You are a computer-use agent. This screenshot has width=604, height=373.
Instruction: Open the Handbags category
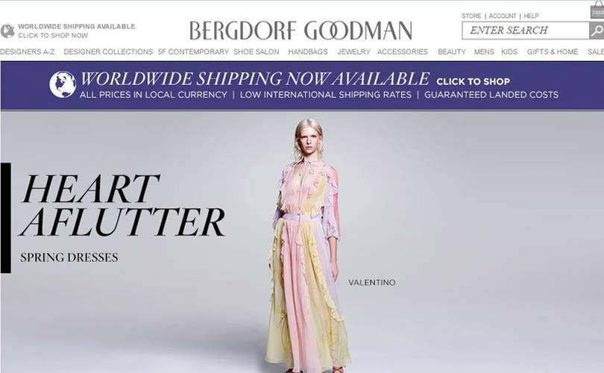click(308, 51)
